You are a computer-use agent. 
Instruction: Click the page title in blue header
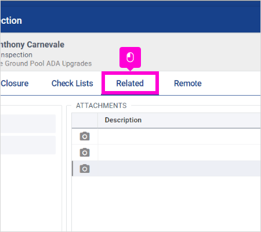[11, 21]
